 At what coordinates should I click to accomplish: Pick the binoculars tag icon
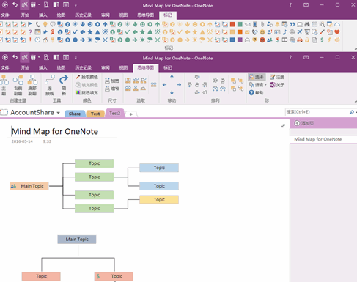click(x=307, y=24)
